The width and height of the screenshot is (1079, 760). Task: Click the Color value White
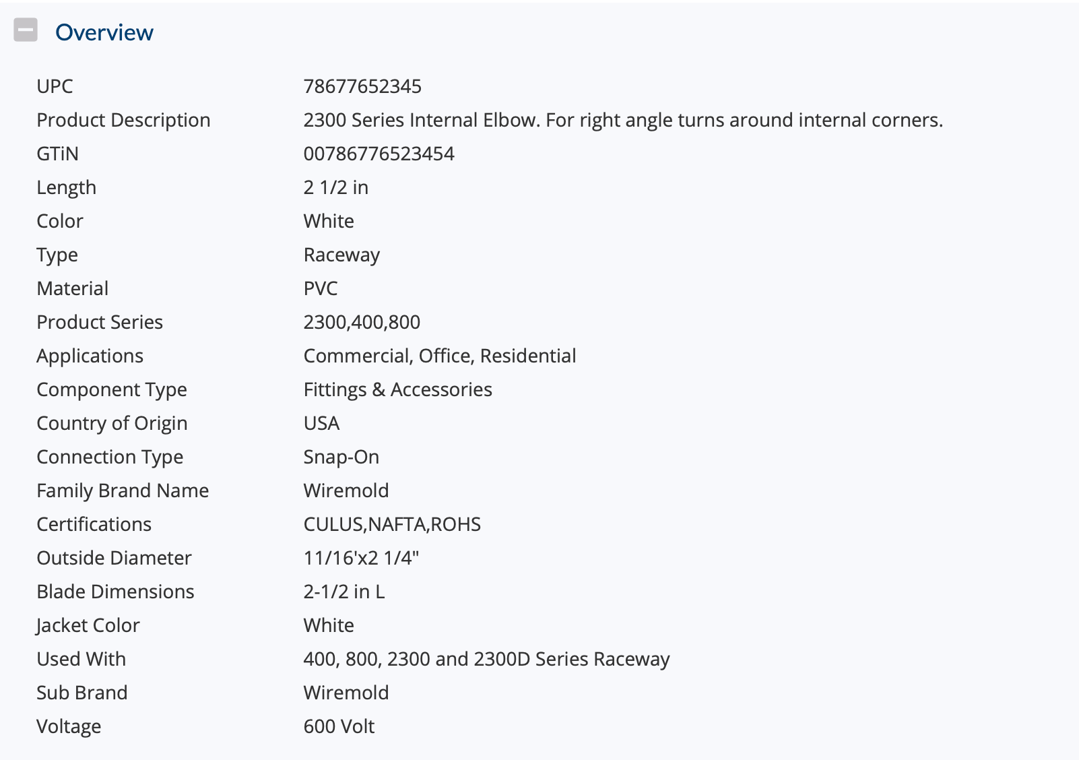[329, 221]
